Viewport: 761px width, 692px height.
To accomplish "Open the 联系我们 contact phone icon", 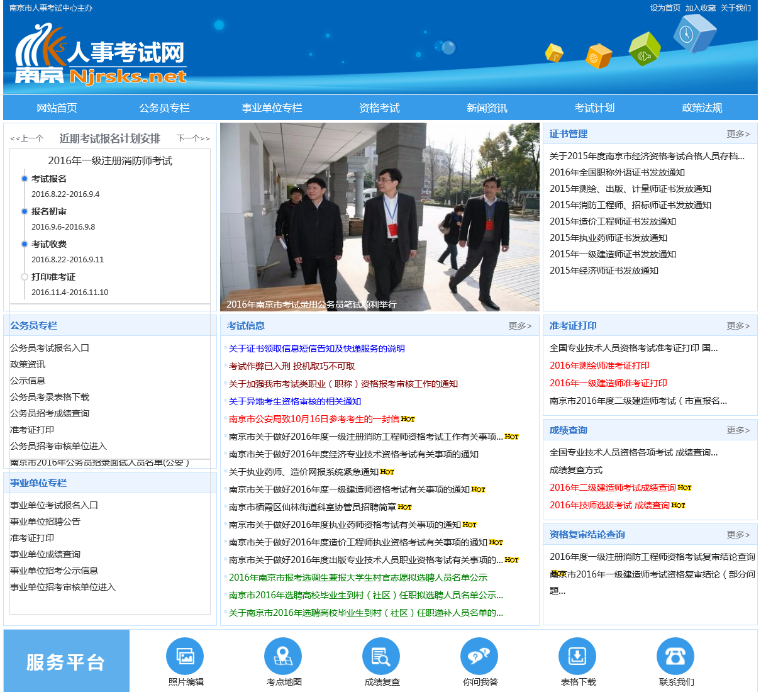I will [x=675, y=656].
